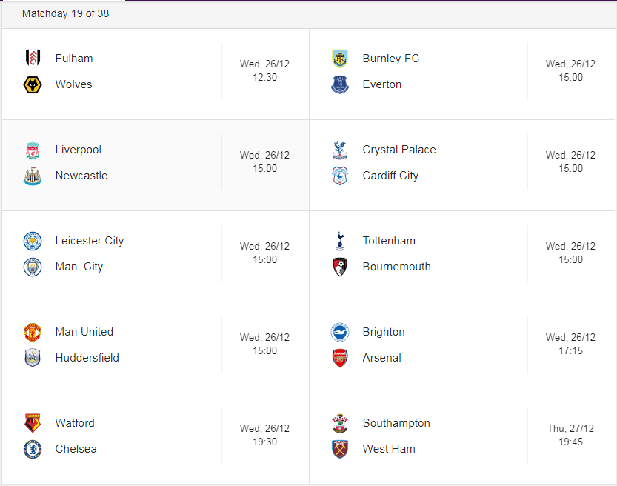Click the Everton club badge
Viewport: 617px width, 486px height.
coord(340,84)
